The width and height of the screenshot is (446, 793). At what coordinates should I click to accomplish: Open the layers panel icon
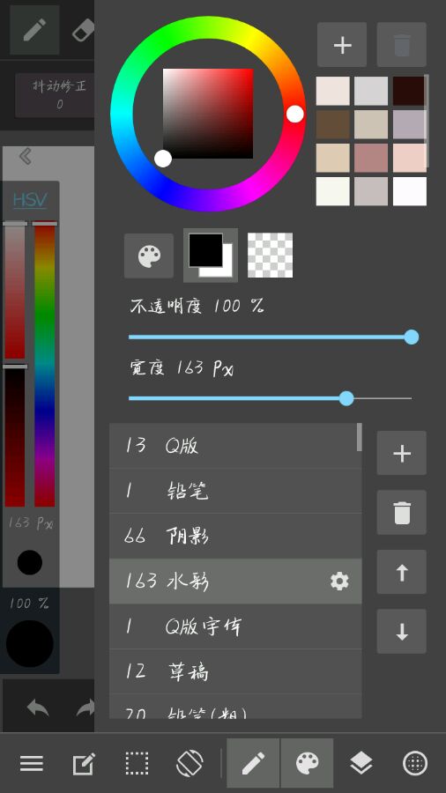tap(361, 763)
